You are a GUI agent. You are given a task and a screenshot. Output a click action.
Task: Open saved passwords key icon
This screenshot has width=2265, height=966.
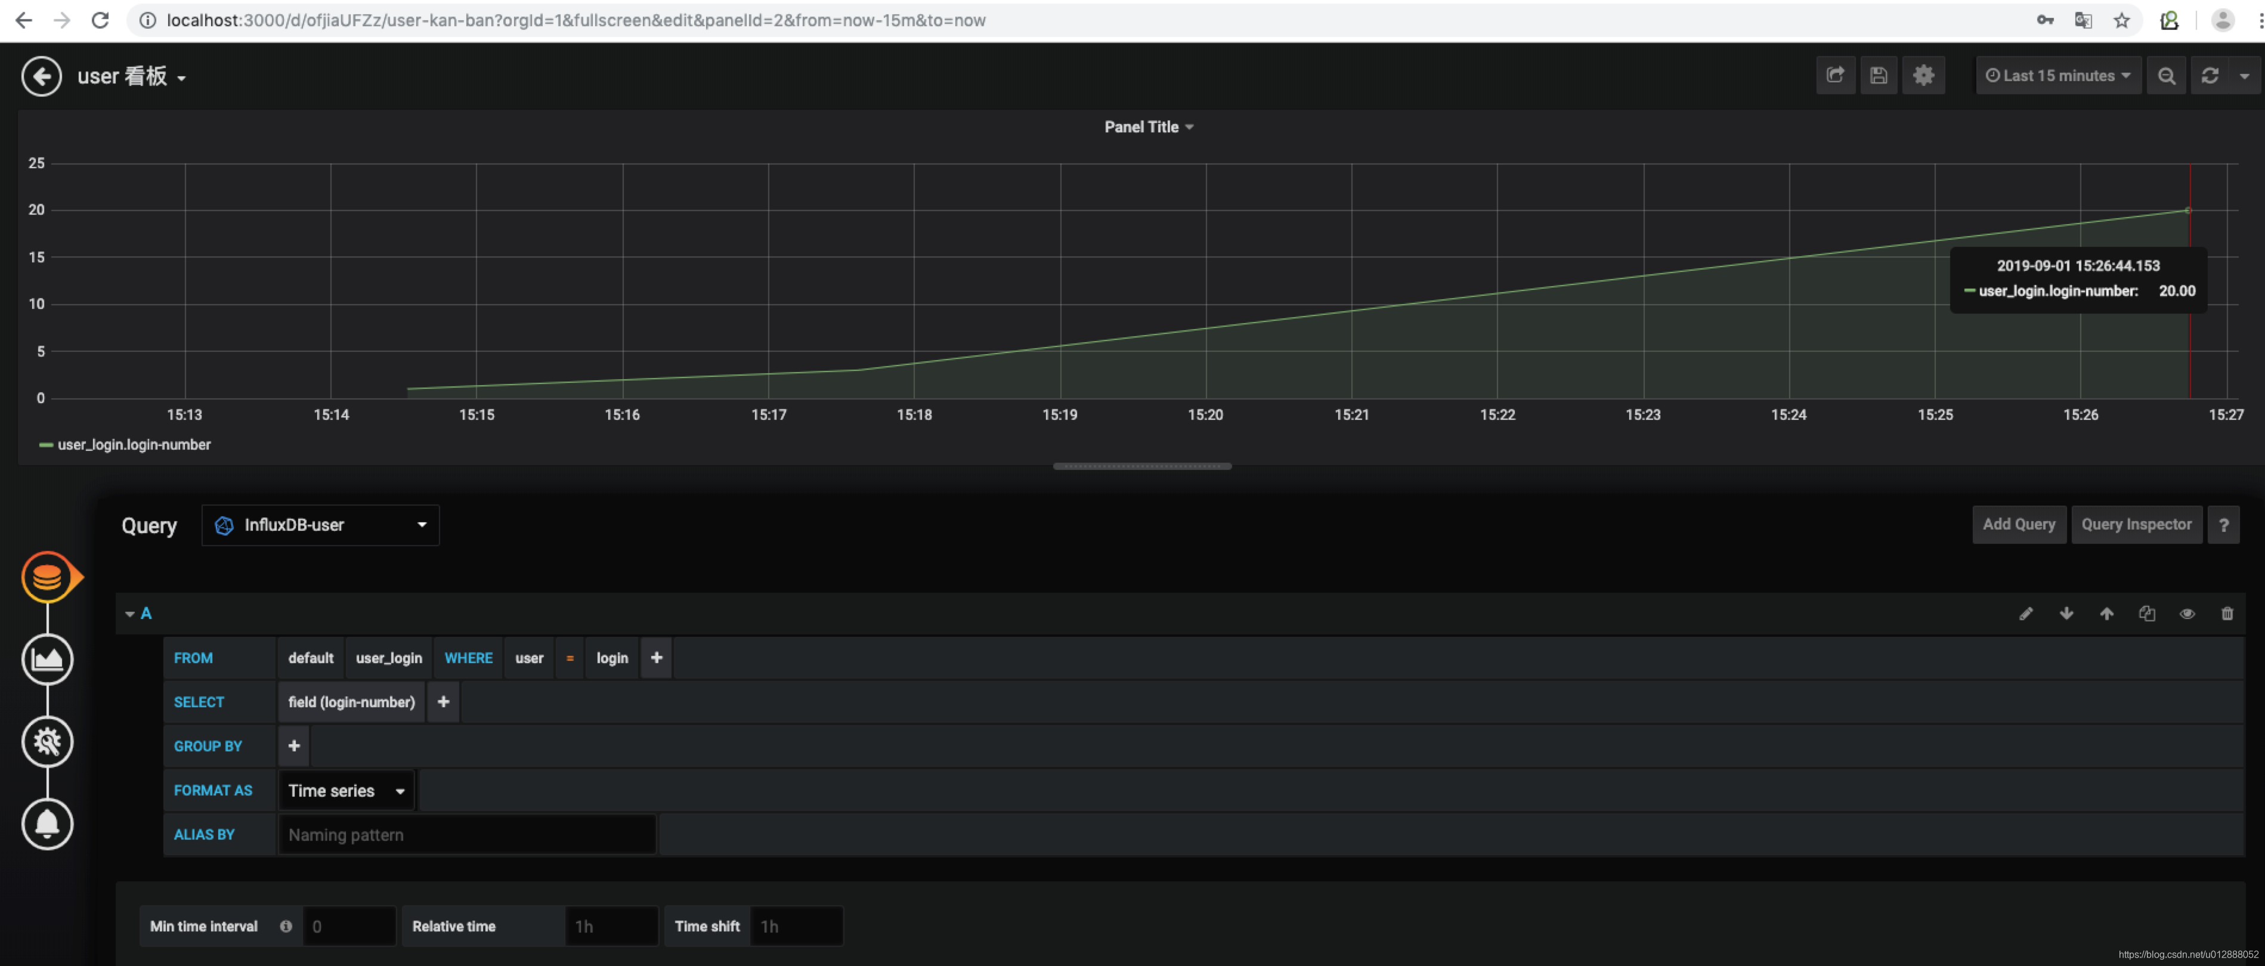(2045, 20)
